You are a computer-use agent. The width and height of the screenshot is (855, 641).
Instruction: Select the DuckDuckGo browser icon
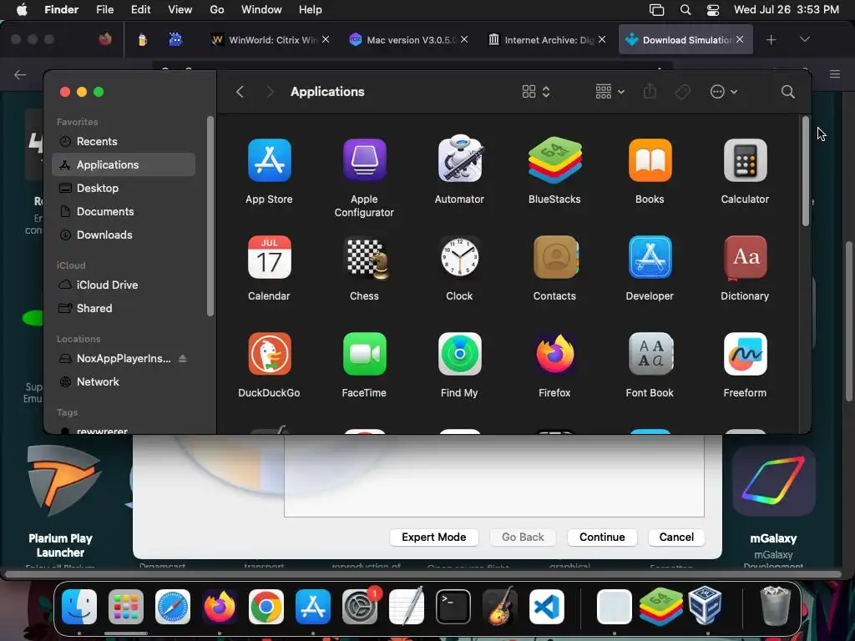(270, 354)
